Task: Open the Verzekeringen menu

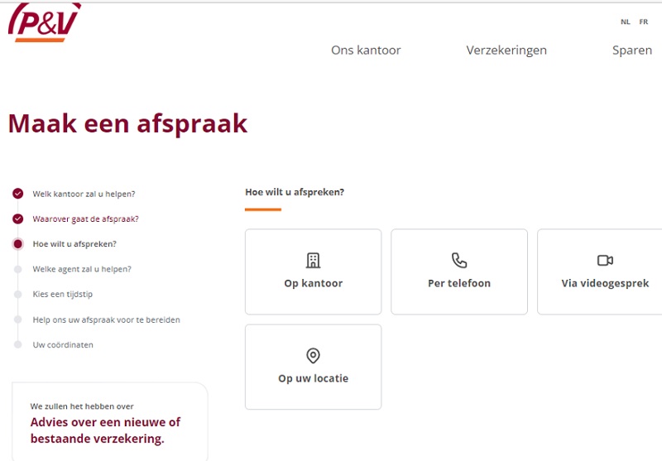Action: [x=506, y=50]
